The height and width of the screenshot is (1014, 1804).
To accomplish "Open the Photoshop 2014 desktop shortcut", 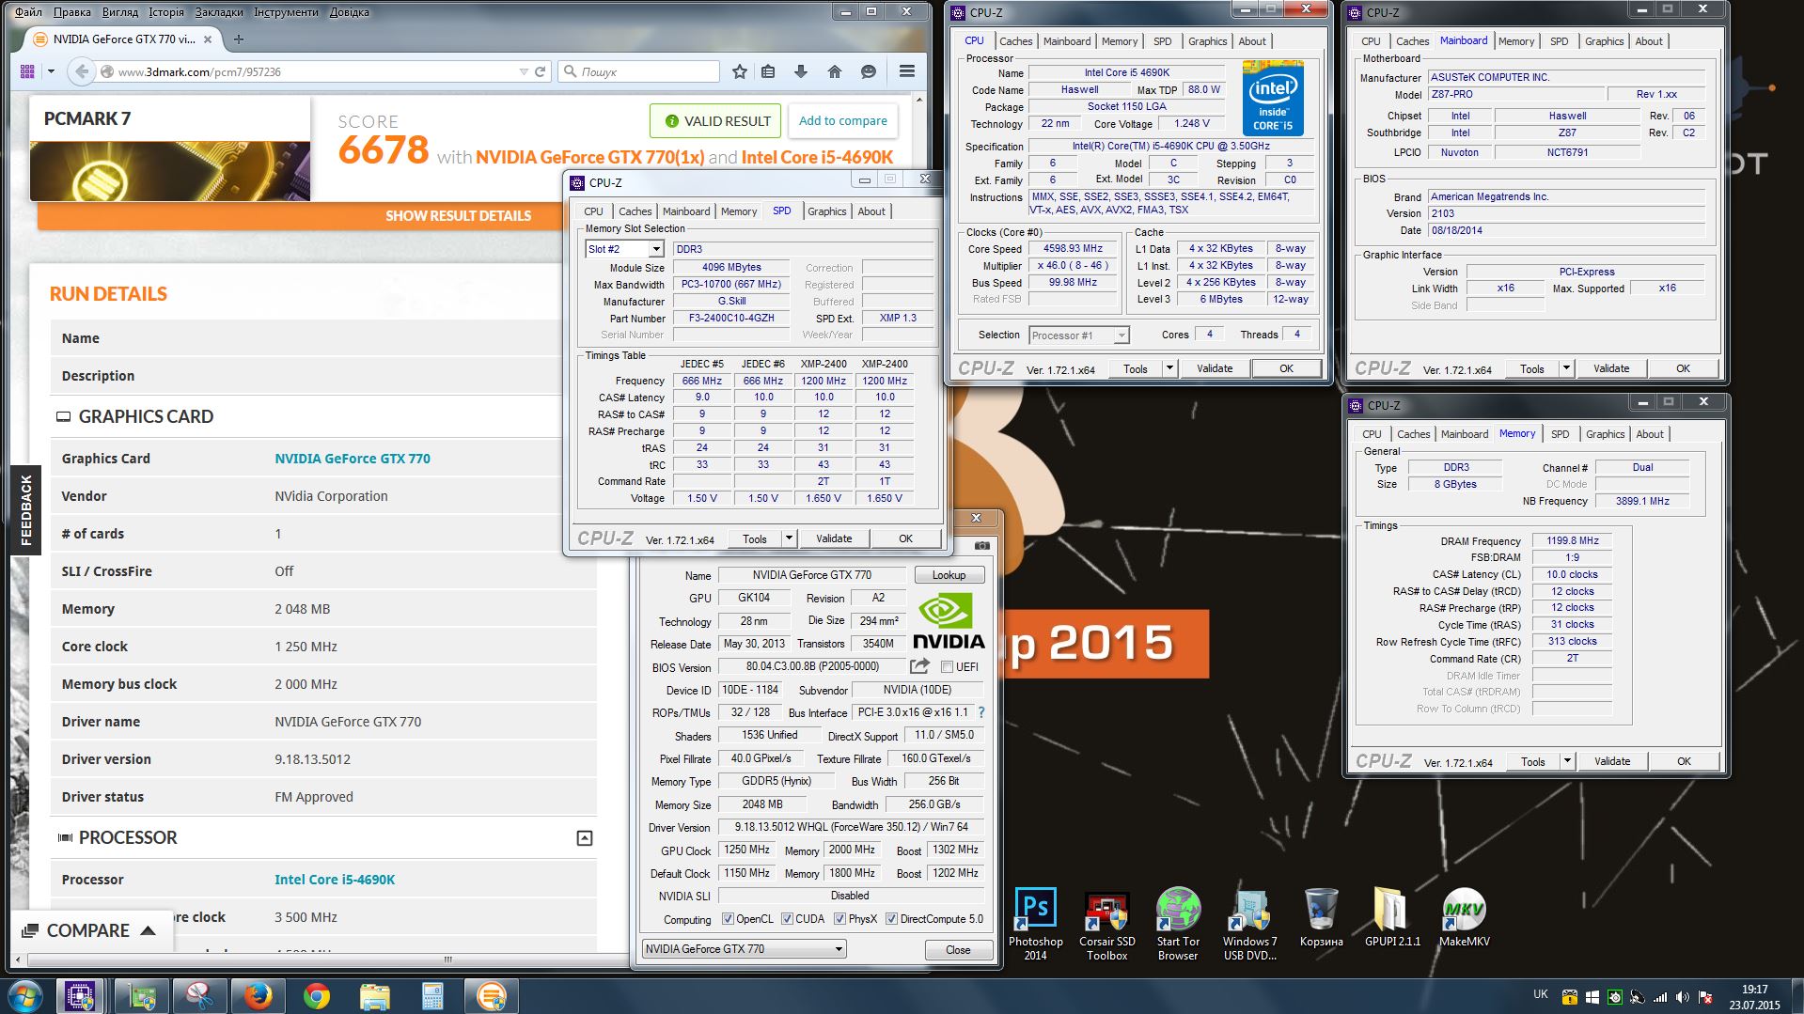I will 1035,925.
